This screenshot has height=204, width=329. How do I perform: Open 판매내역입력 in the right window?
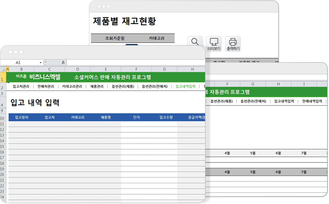coord(312,101)
